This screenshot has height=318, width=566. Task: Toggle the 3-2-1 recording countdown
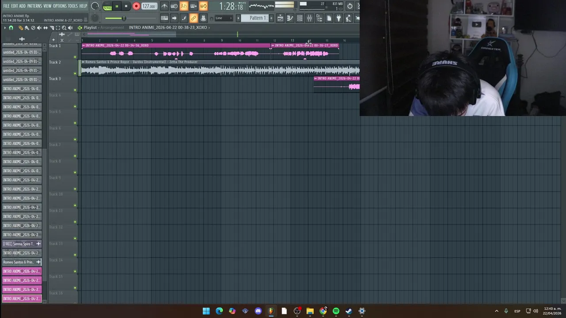[x=184, y=6]
